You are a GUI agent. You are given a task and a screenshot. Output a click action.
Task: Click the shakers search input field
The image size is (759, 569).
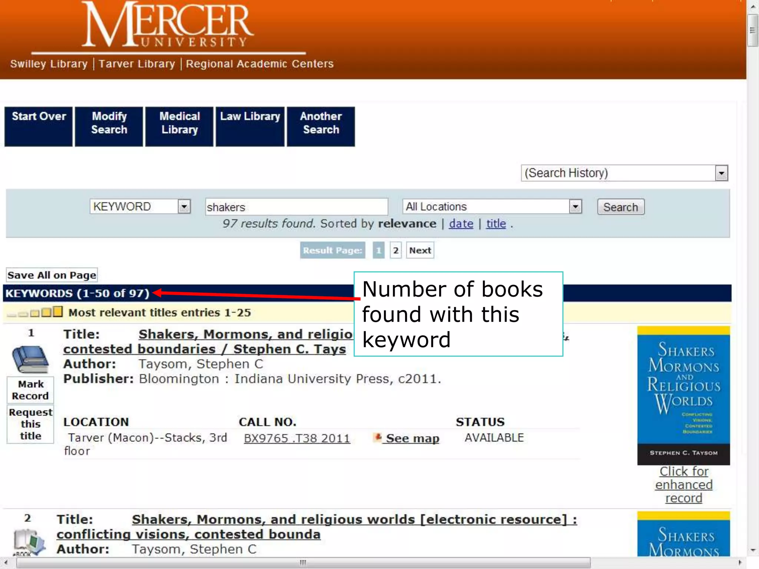[x=296, y=207]
